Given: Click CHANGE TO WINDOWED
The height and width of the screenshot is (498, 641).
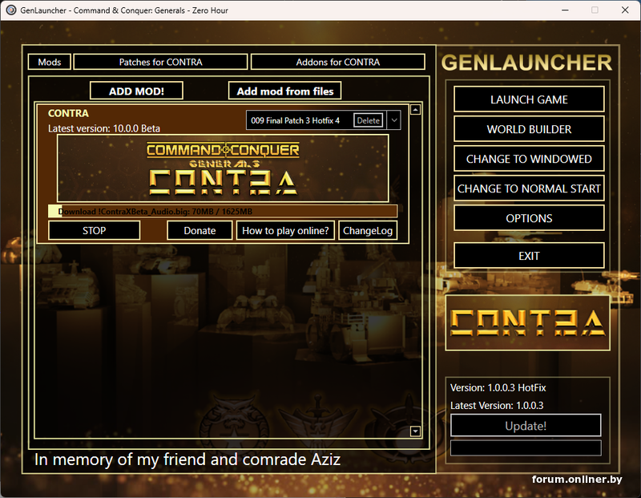Looking at the screenshot, I should (529, 159).
